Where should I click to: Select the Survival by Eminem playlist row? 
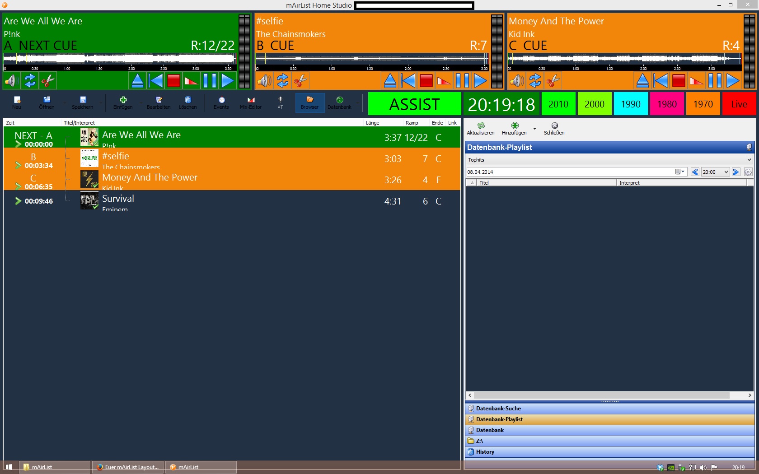[x=232, y=201]
